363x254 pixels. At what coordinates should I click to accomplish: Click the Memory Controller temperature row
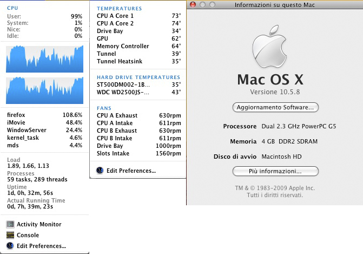(x=138, y=46)
